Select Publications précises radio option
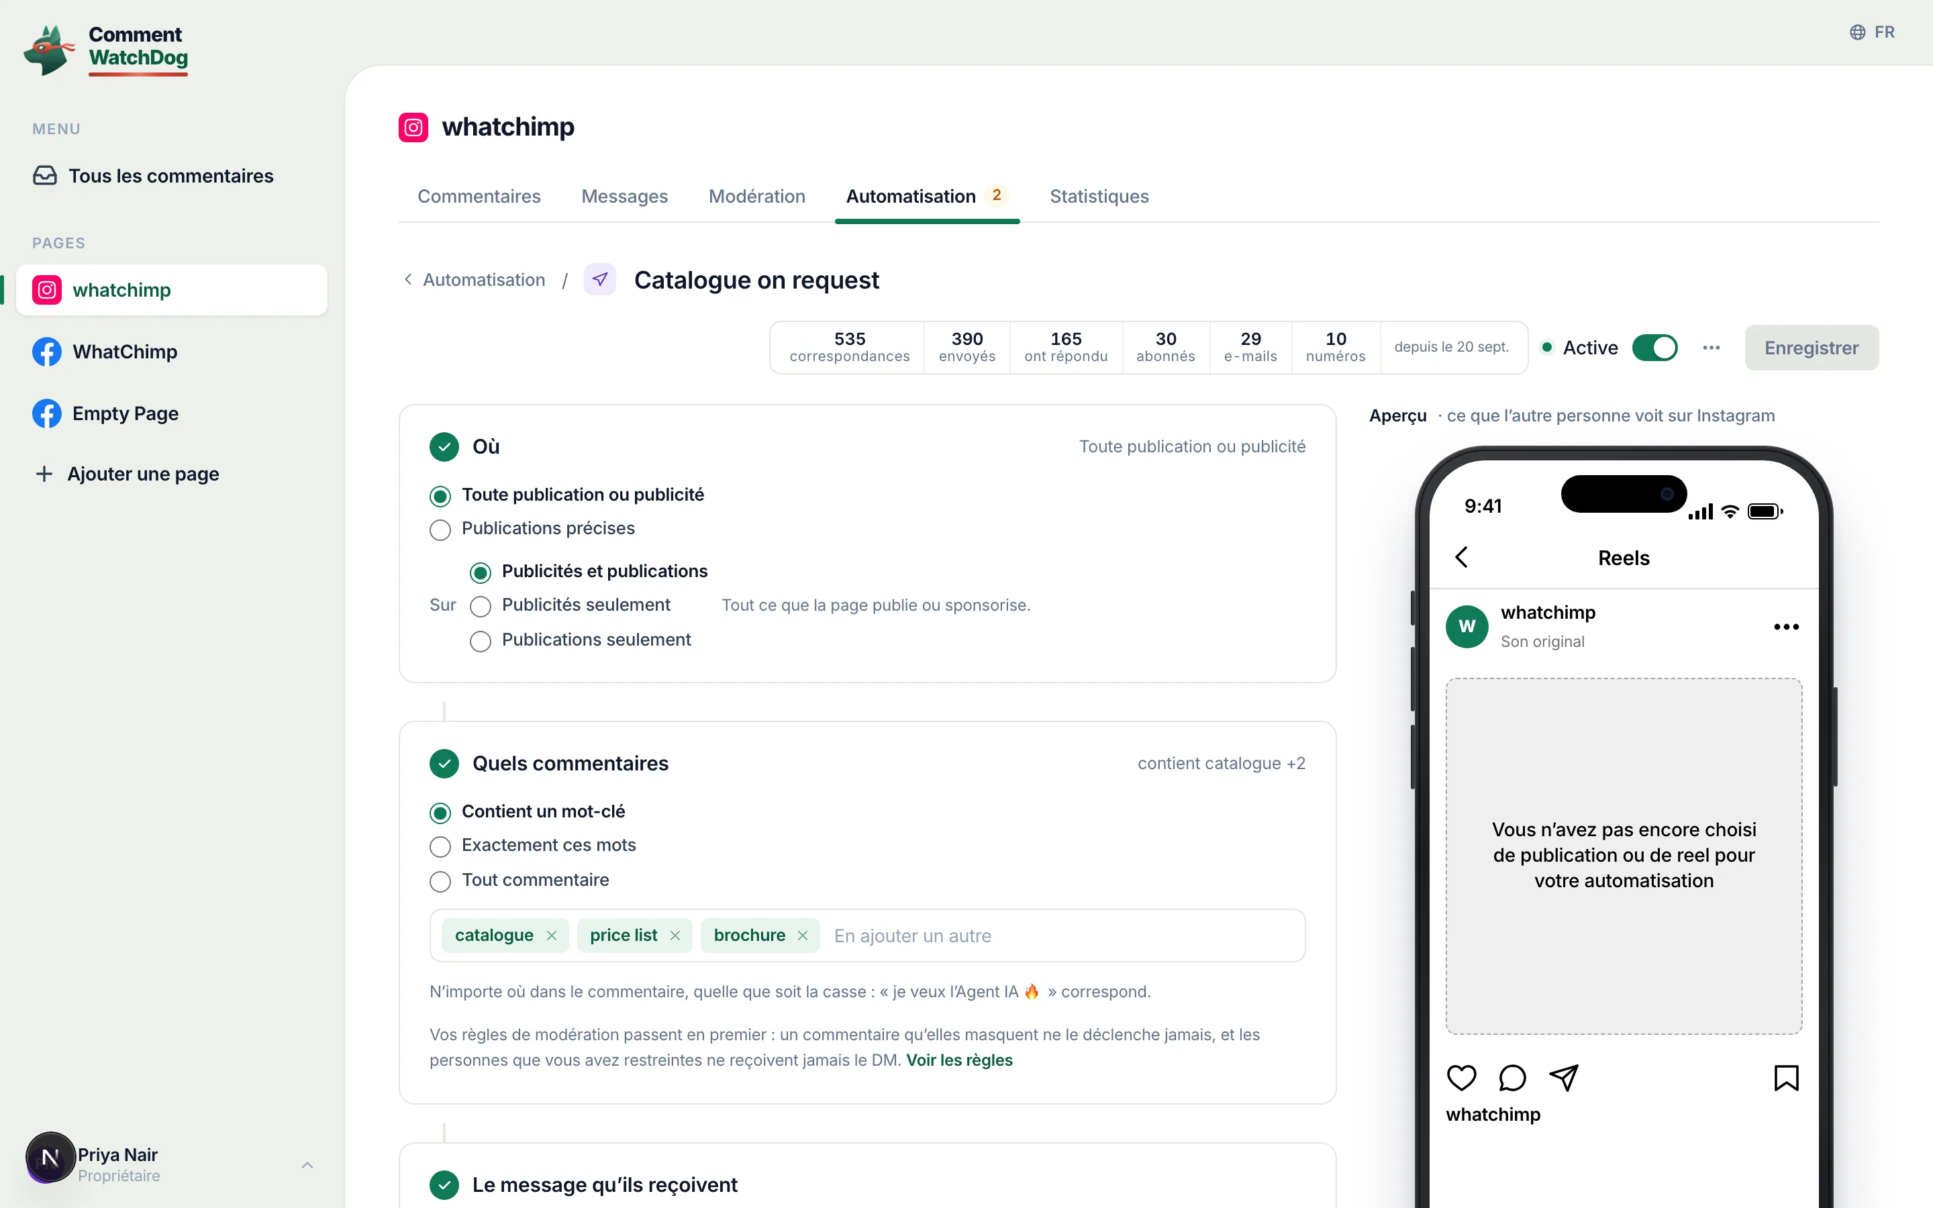The width and height of the screenshot is (1933, 1208). click(440, 530)
